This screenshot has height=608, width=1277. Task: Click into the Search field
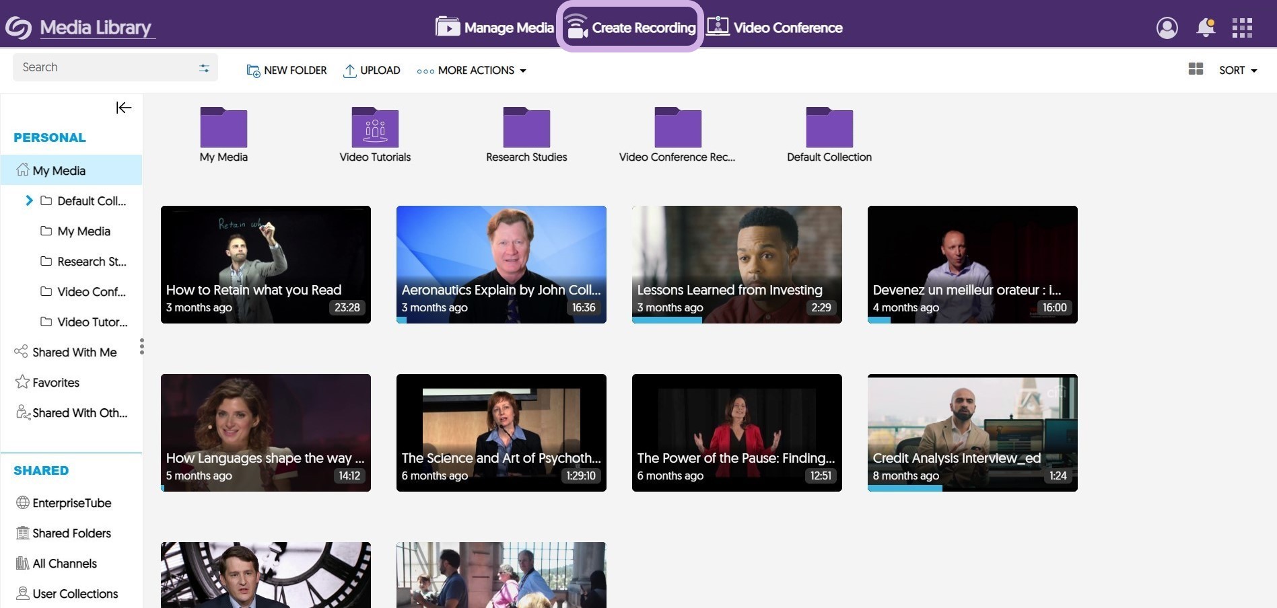(x=115, y=67)
